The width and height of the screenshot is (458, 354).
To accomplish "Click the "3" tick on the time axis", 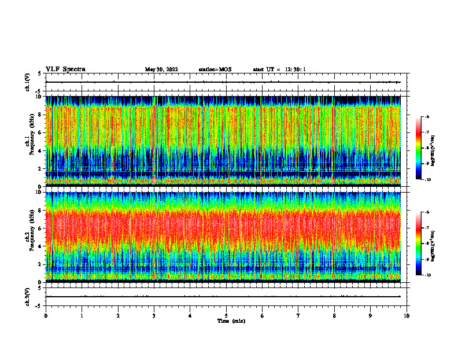I will 154,316.
